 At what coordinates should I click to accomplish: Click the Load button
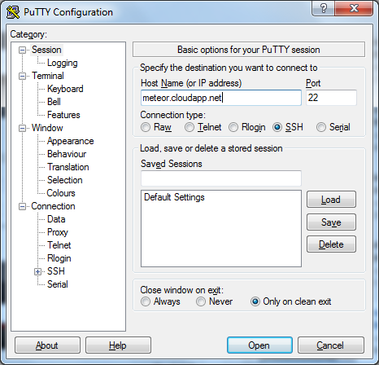pos(331,200)
